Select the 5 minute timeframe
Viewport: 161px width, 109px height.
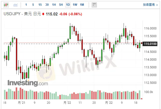pos(33,5)
